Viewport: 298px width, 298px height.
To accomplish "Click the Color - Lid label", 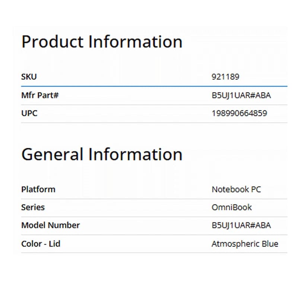I will 41,244.
